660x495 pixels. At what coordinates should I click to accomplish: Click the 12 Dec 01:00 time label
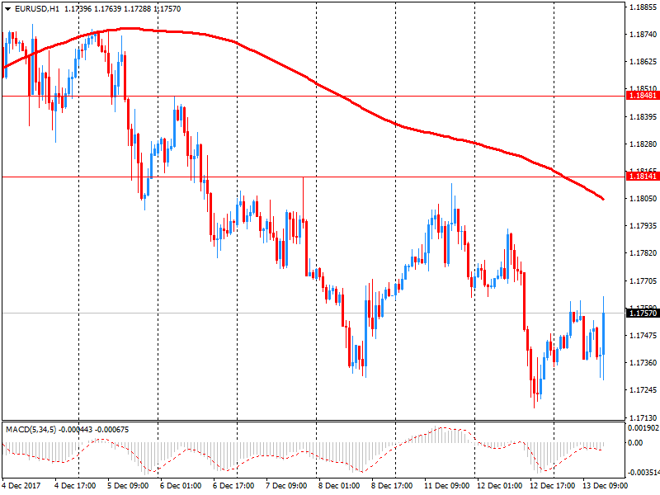coord(500,486)
